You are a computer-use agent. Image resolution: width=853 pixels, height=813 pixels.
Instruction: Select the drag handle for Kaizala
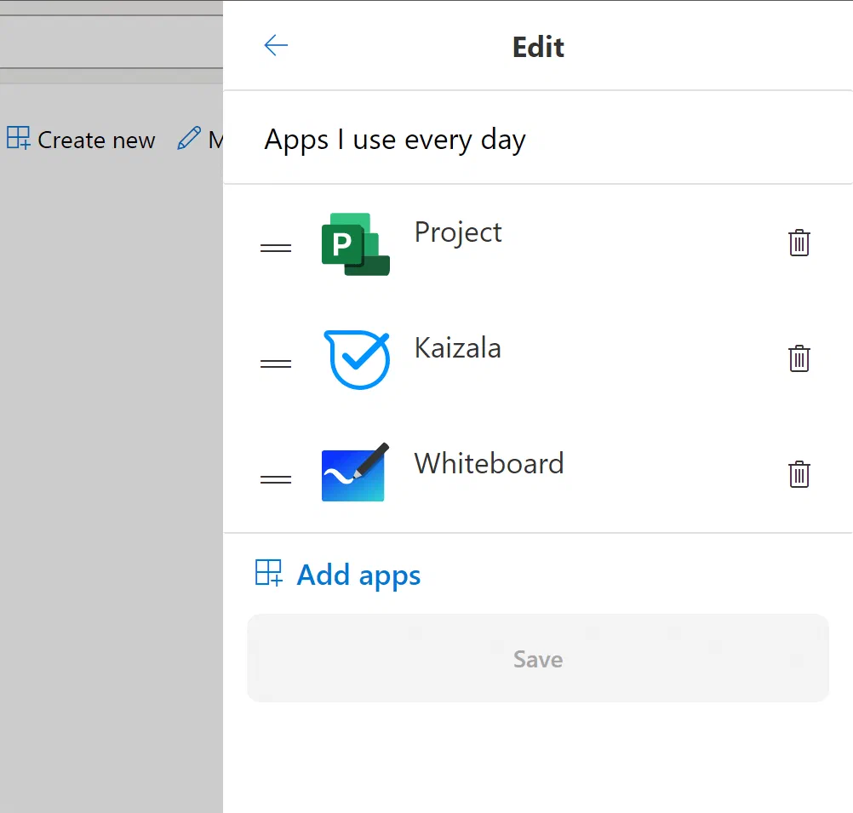[x=276, y=364]
